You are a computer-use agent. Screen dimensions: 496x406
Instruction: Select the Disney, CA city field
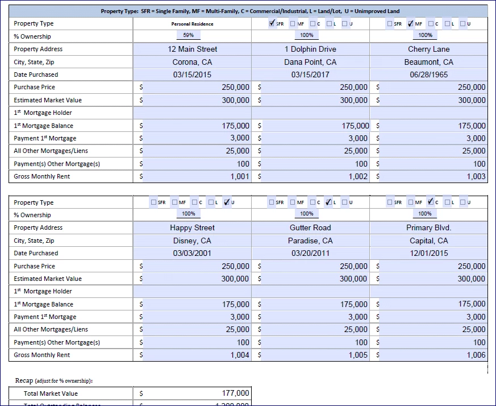[193, 241]
